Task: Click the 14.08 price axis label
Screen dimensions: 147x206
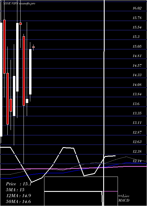Action: pyautogui.click(x=137, y=85)
